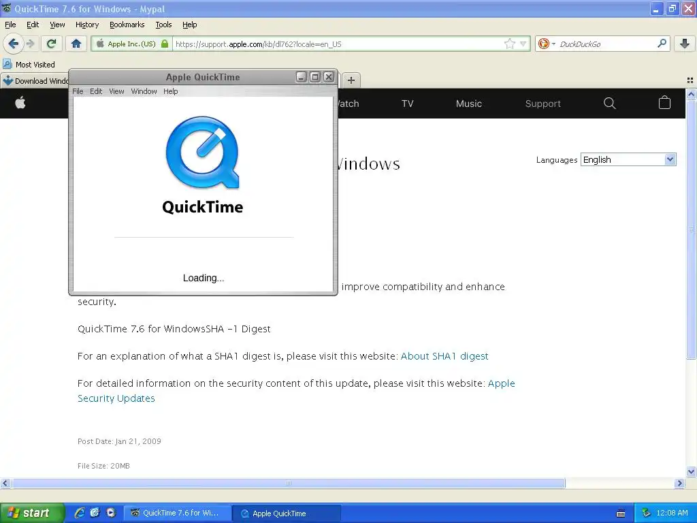Viewport: 697px width, 523px height.
Task: Open the QuickTime window File menu
Action: coord(78,91)
